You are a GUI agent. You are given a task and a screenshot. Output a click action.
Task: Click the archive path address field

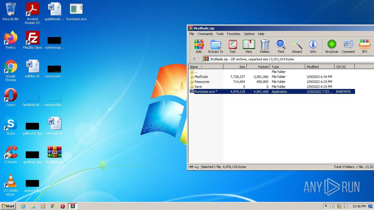coord(289,59)
